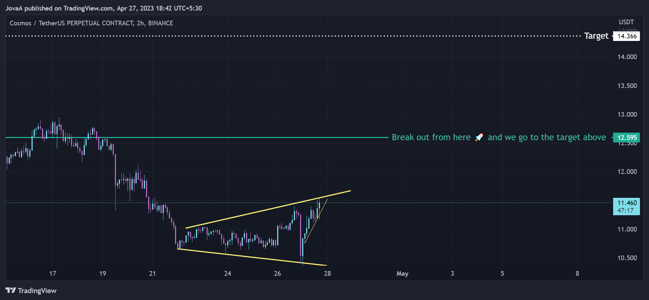Click the TradingView logo at bottom left
649x300 pixels.
pyautogui.click(x=31, y=291)
